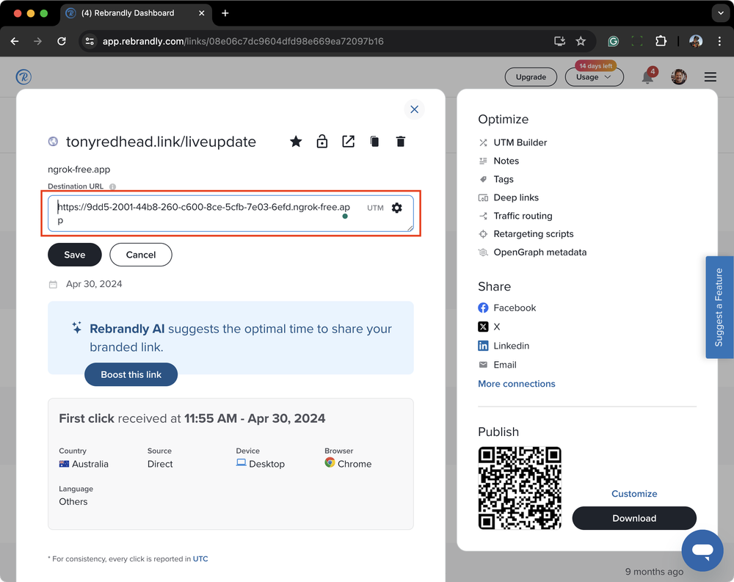Open the hamburger menu icon

[710, 77]
